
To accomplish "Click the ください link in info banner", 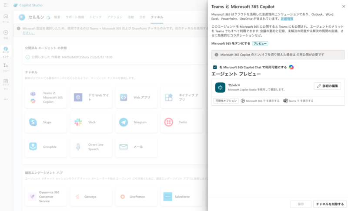I will point(28,32).
